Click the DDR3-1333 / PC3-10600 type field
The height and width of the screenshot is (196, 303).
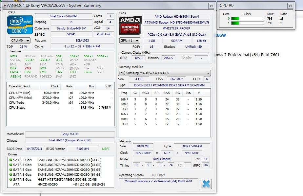[169, 85]
